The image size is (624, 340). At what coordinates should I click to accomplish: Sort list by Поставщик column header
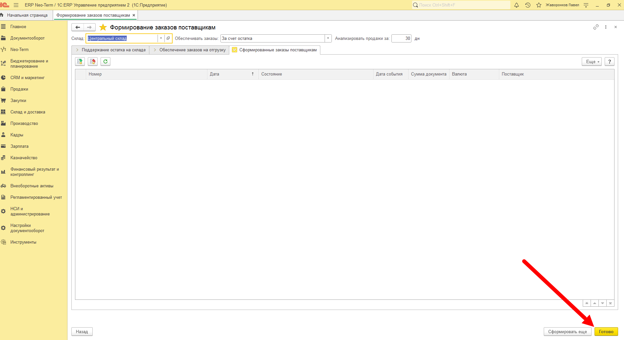[x=556, y=74]
